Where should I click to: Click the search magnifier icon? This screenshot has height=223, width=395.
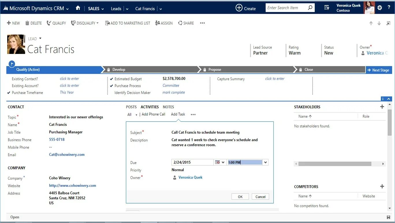point(310,8)
